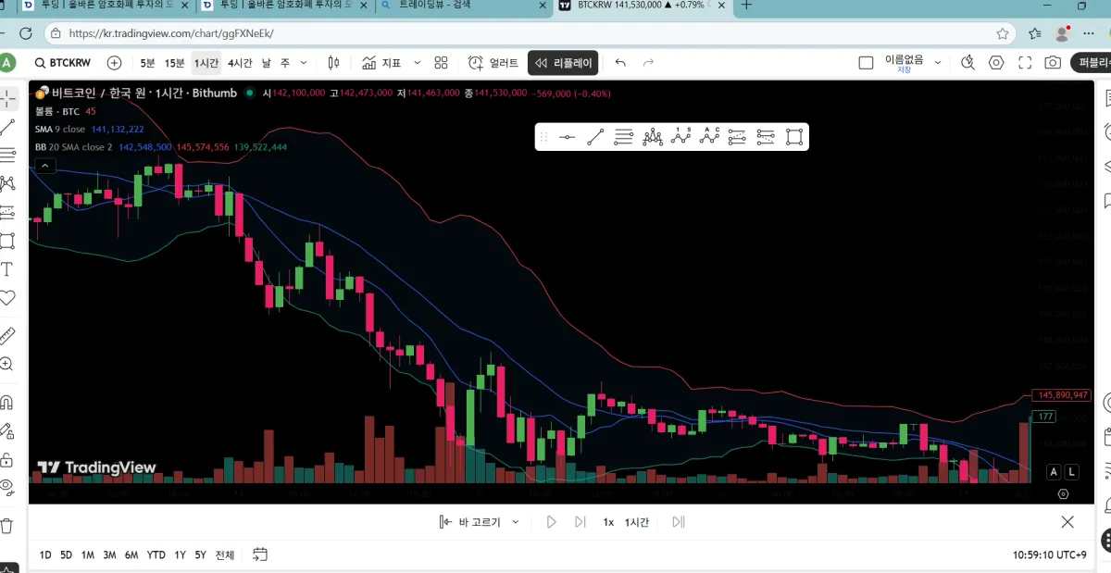Toggle the 리플레이 replay mode
This screenshot has height=573, width=1111.
coord(563,63)
